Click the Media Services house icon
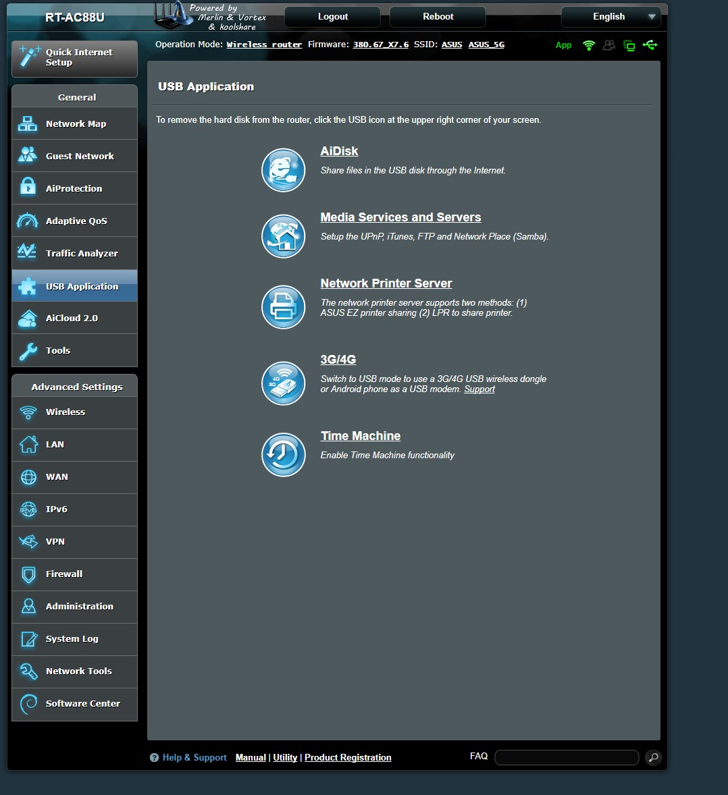The image size is (728, 795). [283, 236]
